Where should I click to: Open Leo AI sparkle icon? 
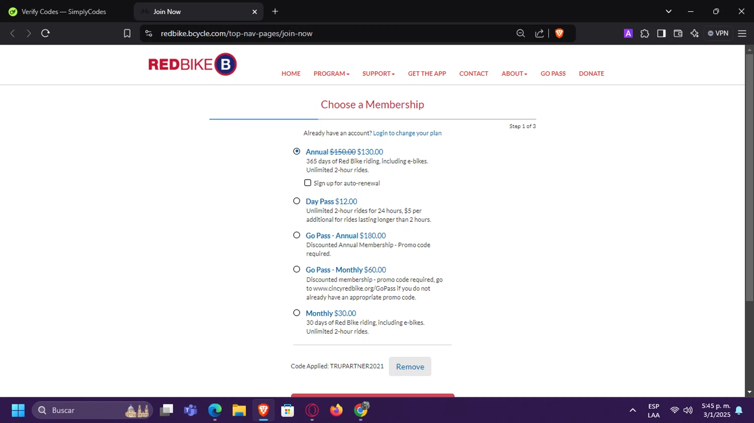tap(695, 33)
